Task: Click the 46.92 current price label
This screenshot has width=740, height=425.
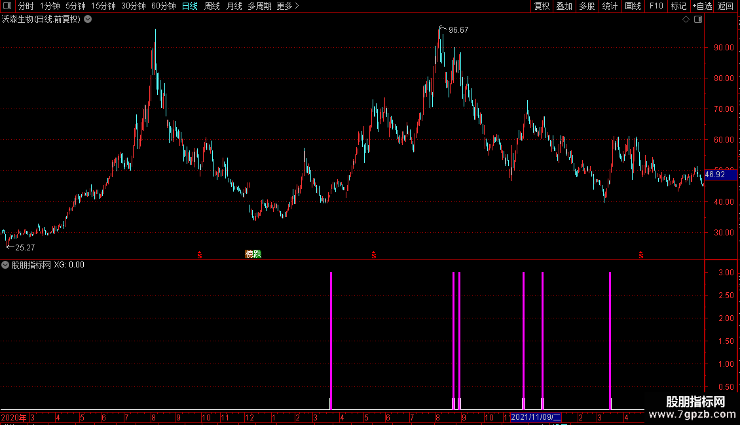Action: [720, 175]
